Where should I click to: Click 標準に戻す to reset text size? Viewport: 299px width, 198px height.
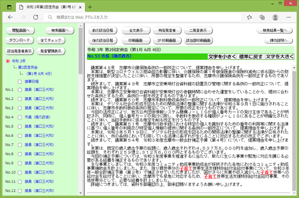pos(251,57)
